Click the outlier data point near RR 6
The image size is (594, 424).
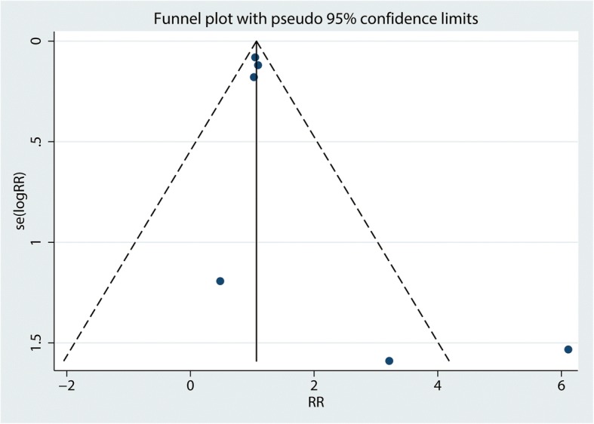(x=568, y=349)
